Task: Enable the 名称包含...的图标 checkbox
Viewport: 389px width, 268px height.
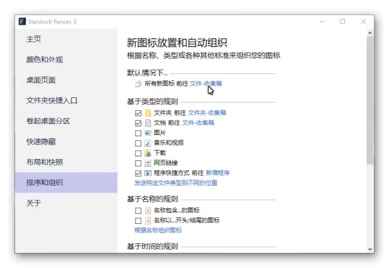Action: pos(138,211)
